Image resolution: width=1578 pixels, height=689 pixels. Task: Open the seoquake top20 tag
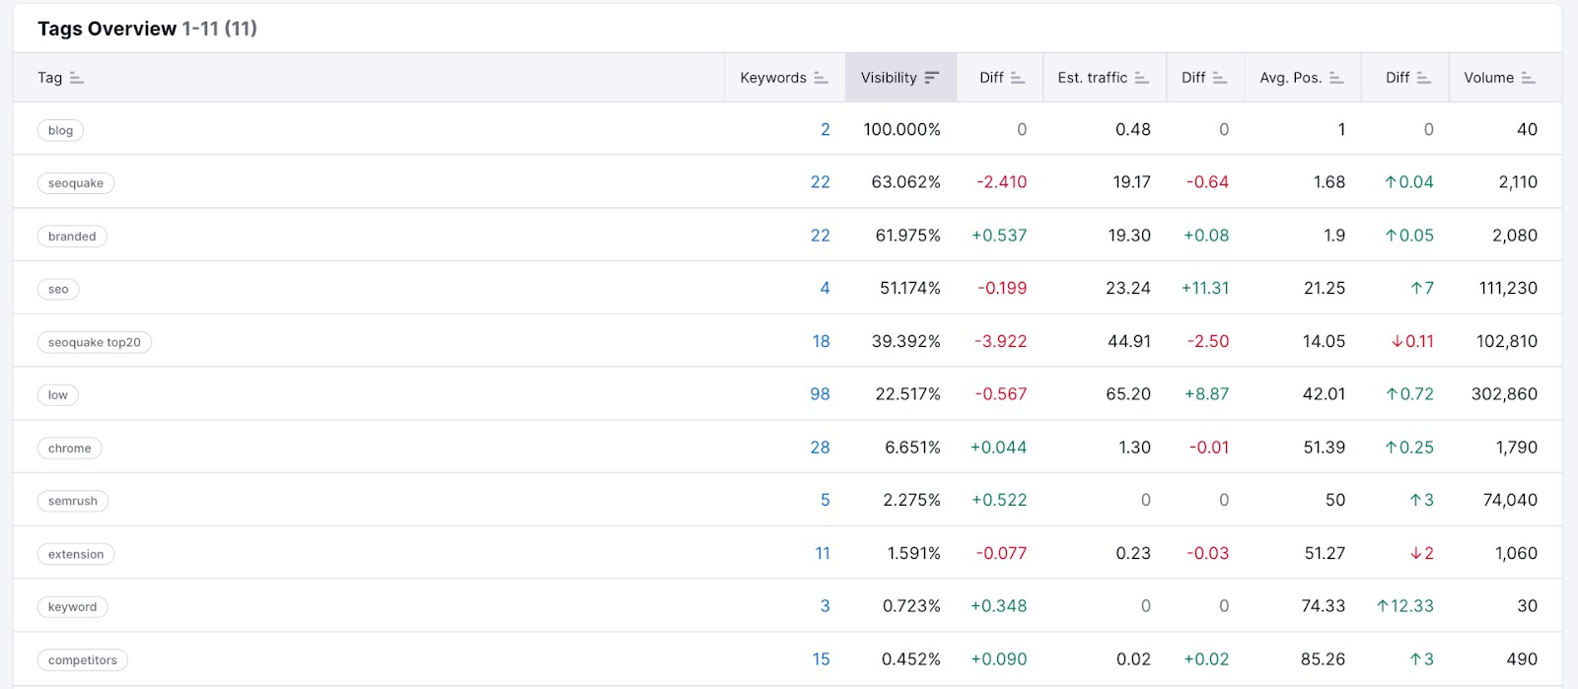(95, 342)
